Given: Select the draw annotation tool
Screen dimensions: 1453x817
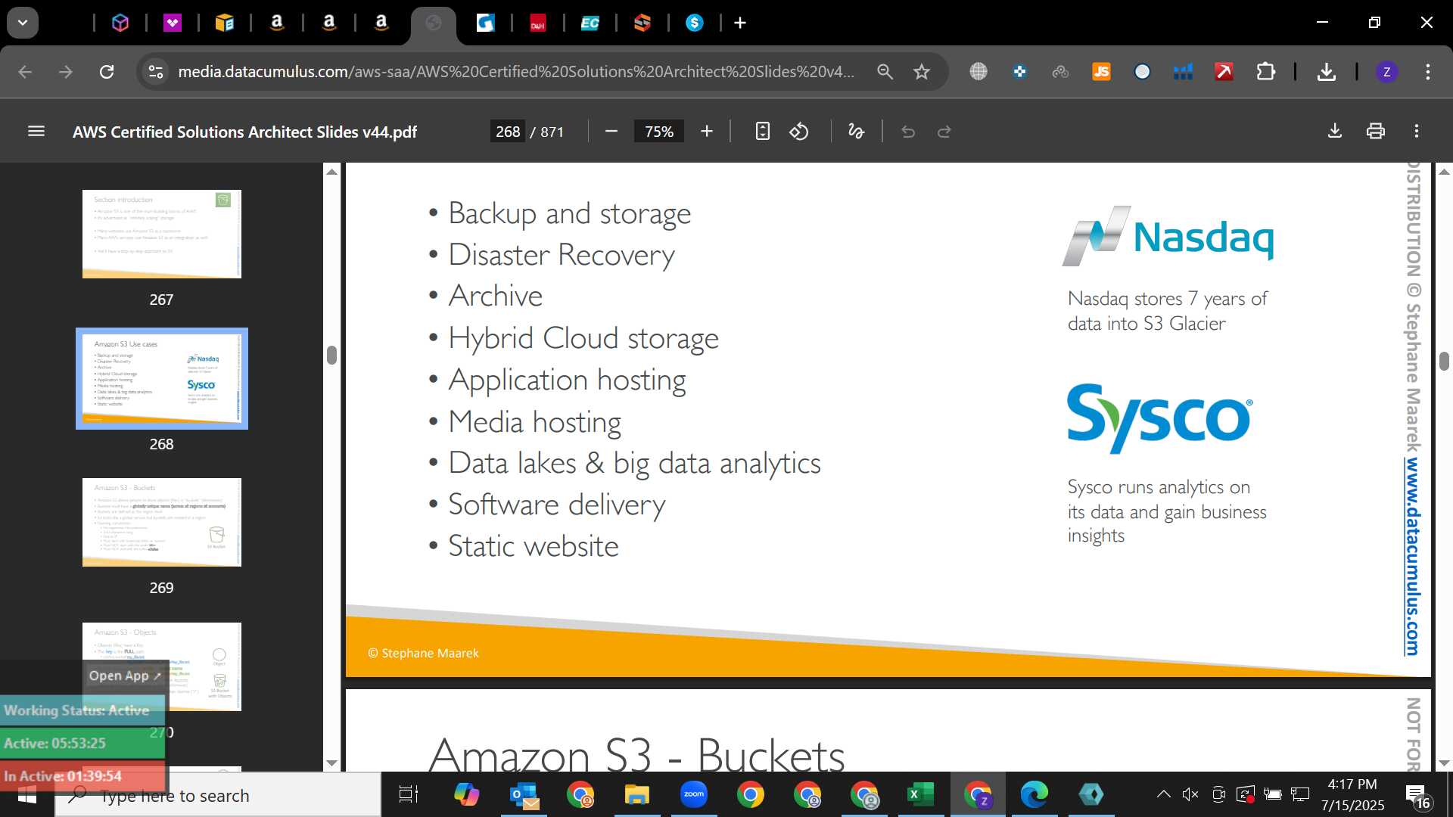Looking at the screenshot, I should click(x=856, y=132).
